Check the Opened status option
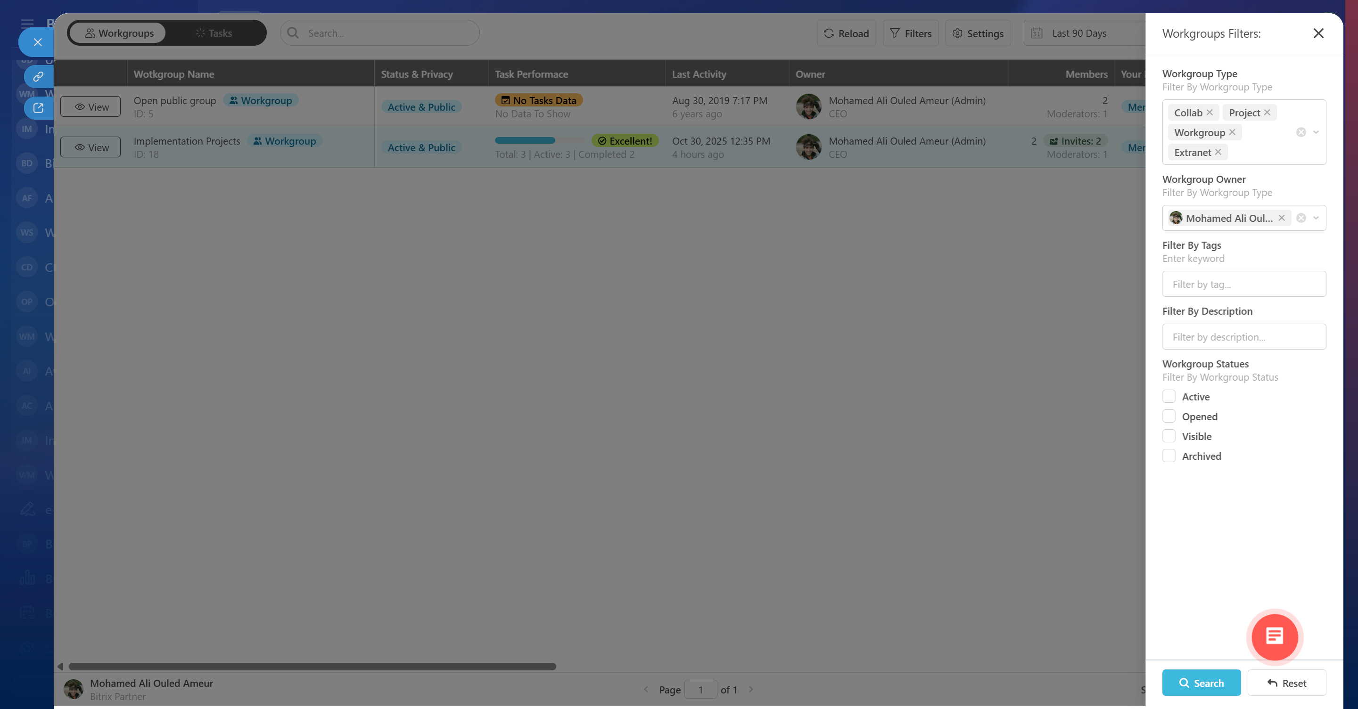Image resolution: width=1358 pixels, height=709 pixels. [1169, 416]
